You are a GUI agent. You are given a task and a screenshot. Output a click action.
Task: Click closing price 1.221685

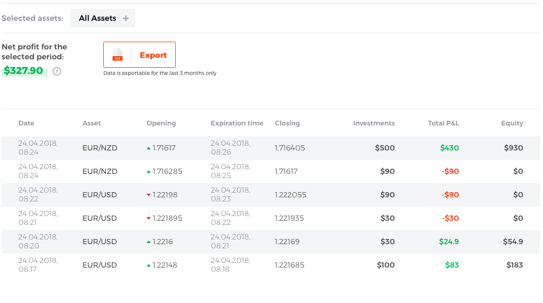click(x=289, y=265)
